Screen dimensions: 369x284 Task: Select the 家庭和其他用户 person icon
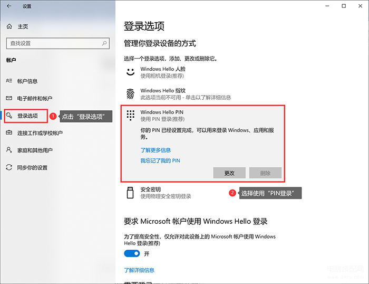point(9,150)
